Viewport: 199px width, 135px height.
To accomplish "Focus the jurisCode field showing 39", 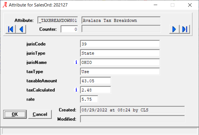I will tap(120, 44).
